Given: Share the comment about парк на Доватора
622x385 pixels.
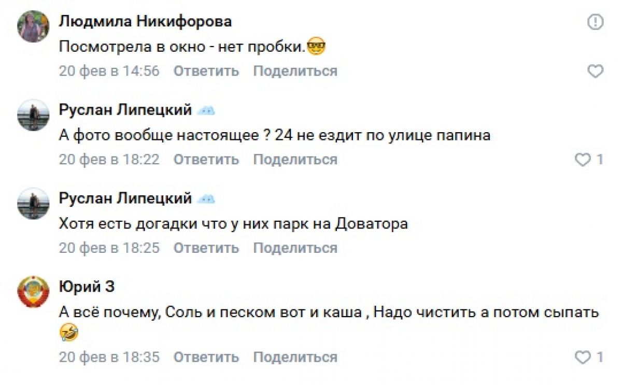Looking at the screenshot, I should coord(295,248).
